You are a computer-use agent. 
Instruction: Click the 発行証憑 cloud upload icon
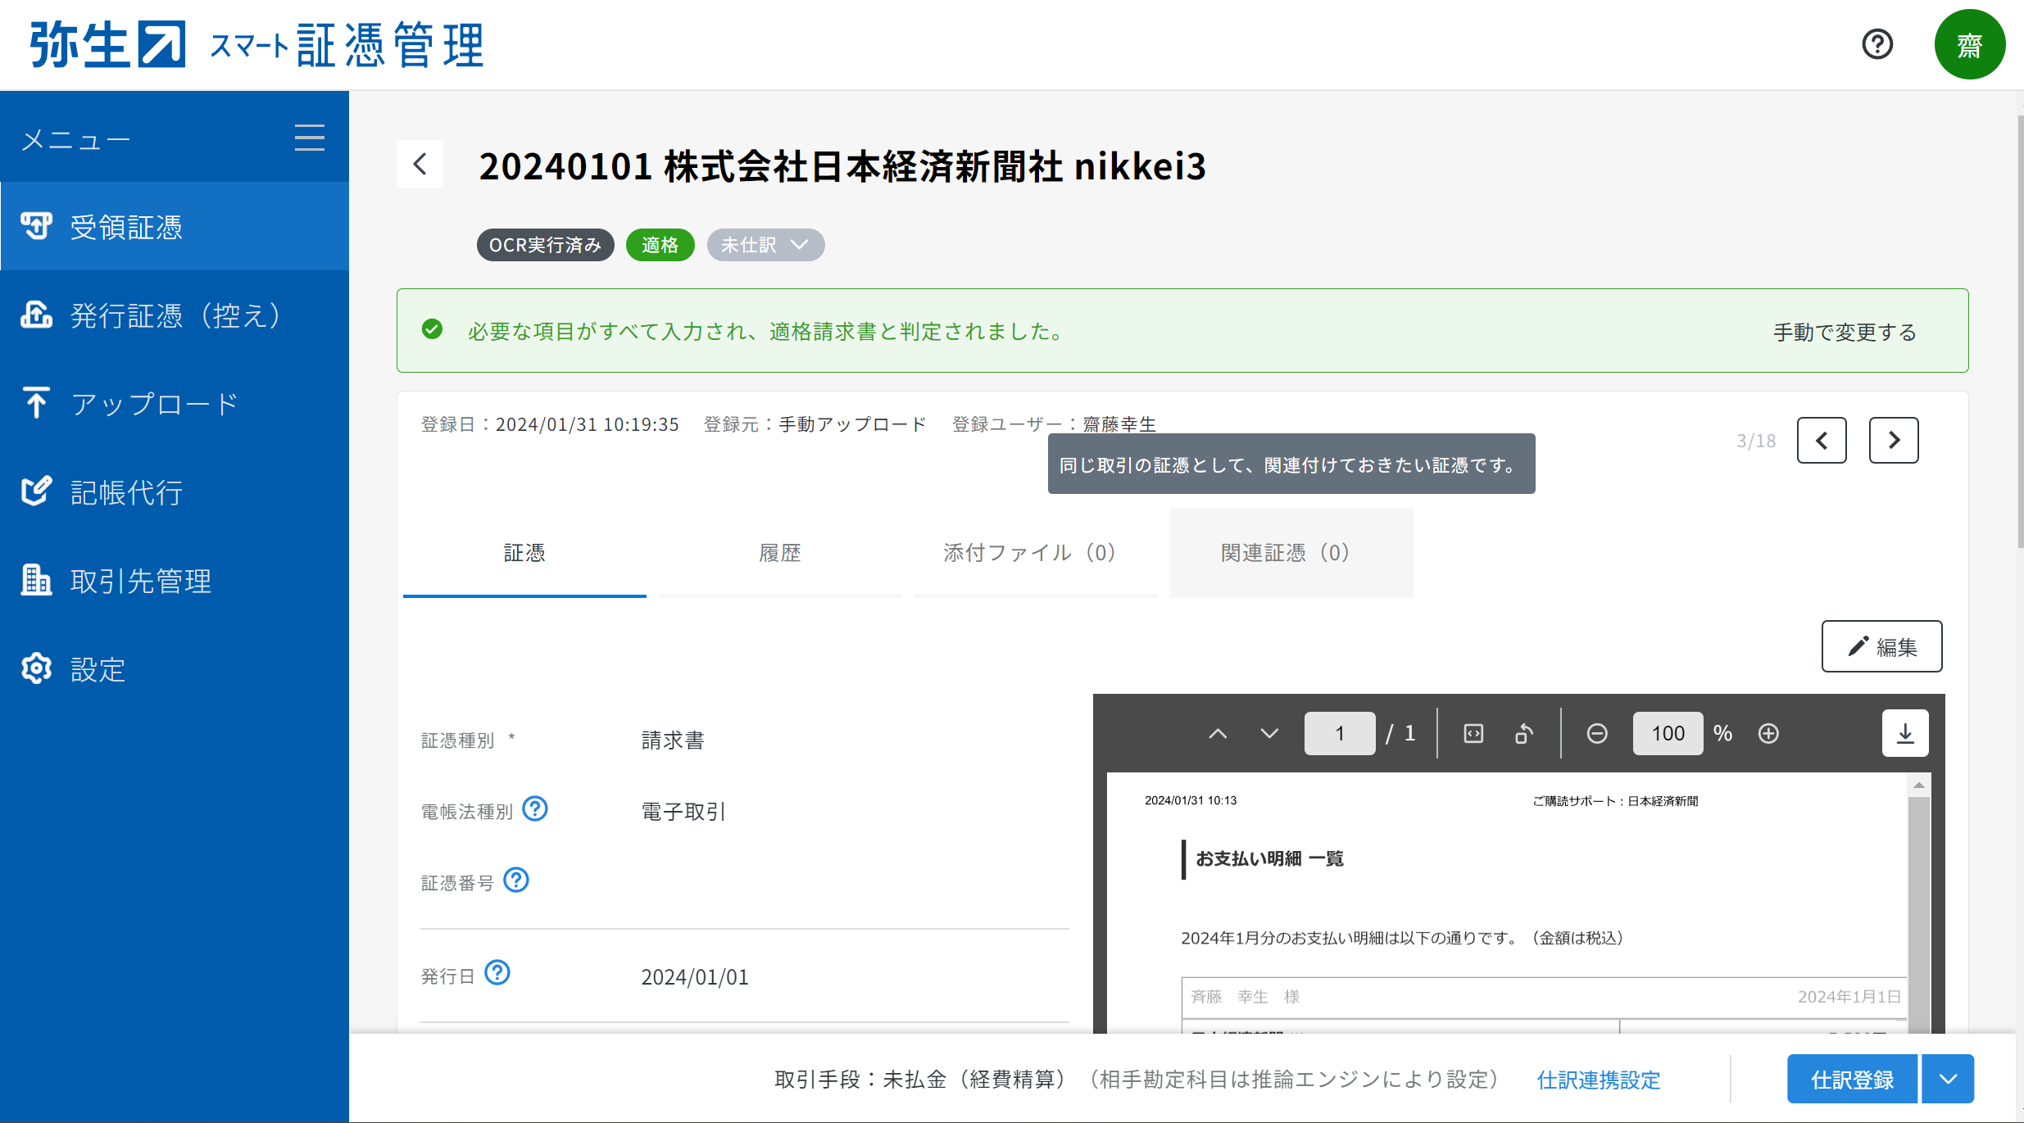click(x=36, y=315)
